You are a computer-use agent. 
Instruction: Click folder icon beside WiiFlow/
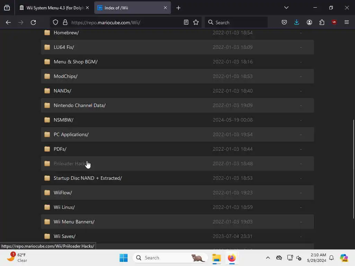point(47,193)
